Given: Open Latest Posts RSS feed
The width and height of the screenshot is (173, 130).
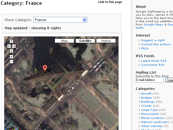Looking at the screenshot, I should click(x=154, y=61).
